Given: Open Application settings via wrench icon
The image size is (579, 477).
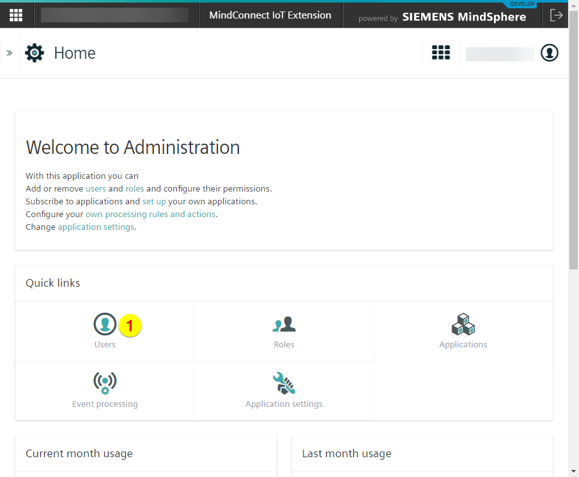Looking at the screenshot, I should (284, 383).
